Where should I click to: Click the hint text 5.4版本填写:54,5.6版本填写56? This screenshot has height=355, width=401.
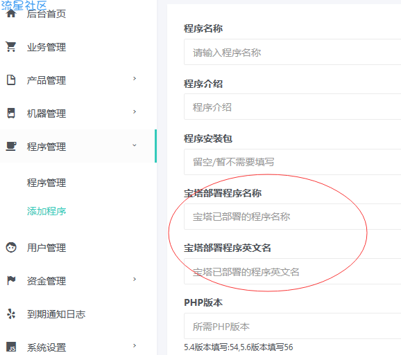(x=239, y=347)
